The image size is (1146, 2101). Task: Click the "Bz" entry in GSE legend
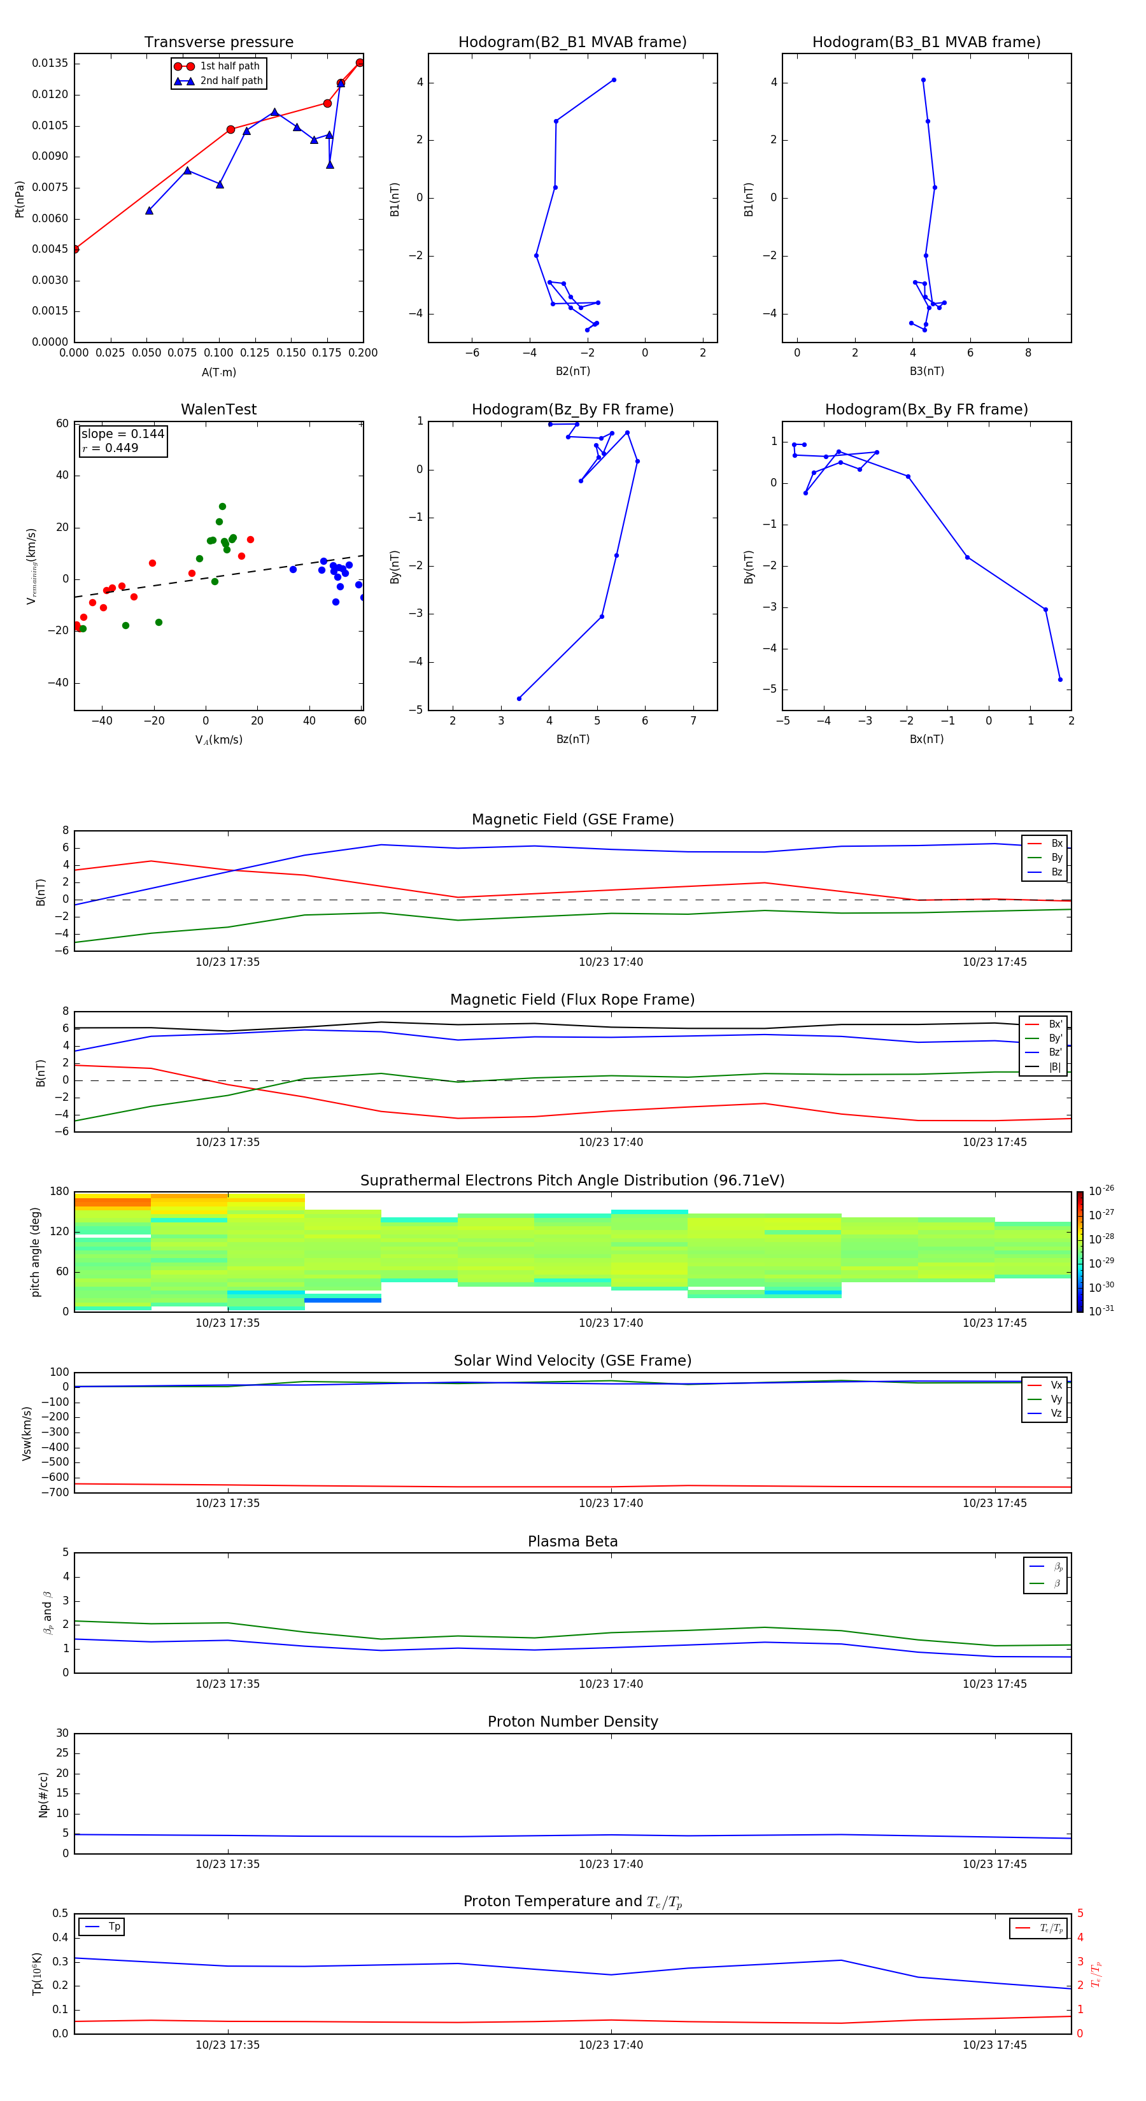(x=1045, y=872)
